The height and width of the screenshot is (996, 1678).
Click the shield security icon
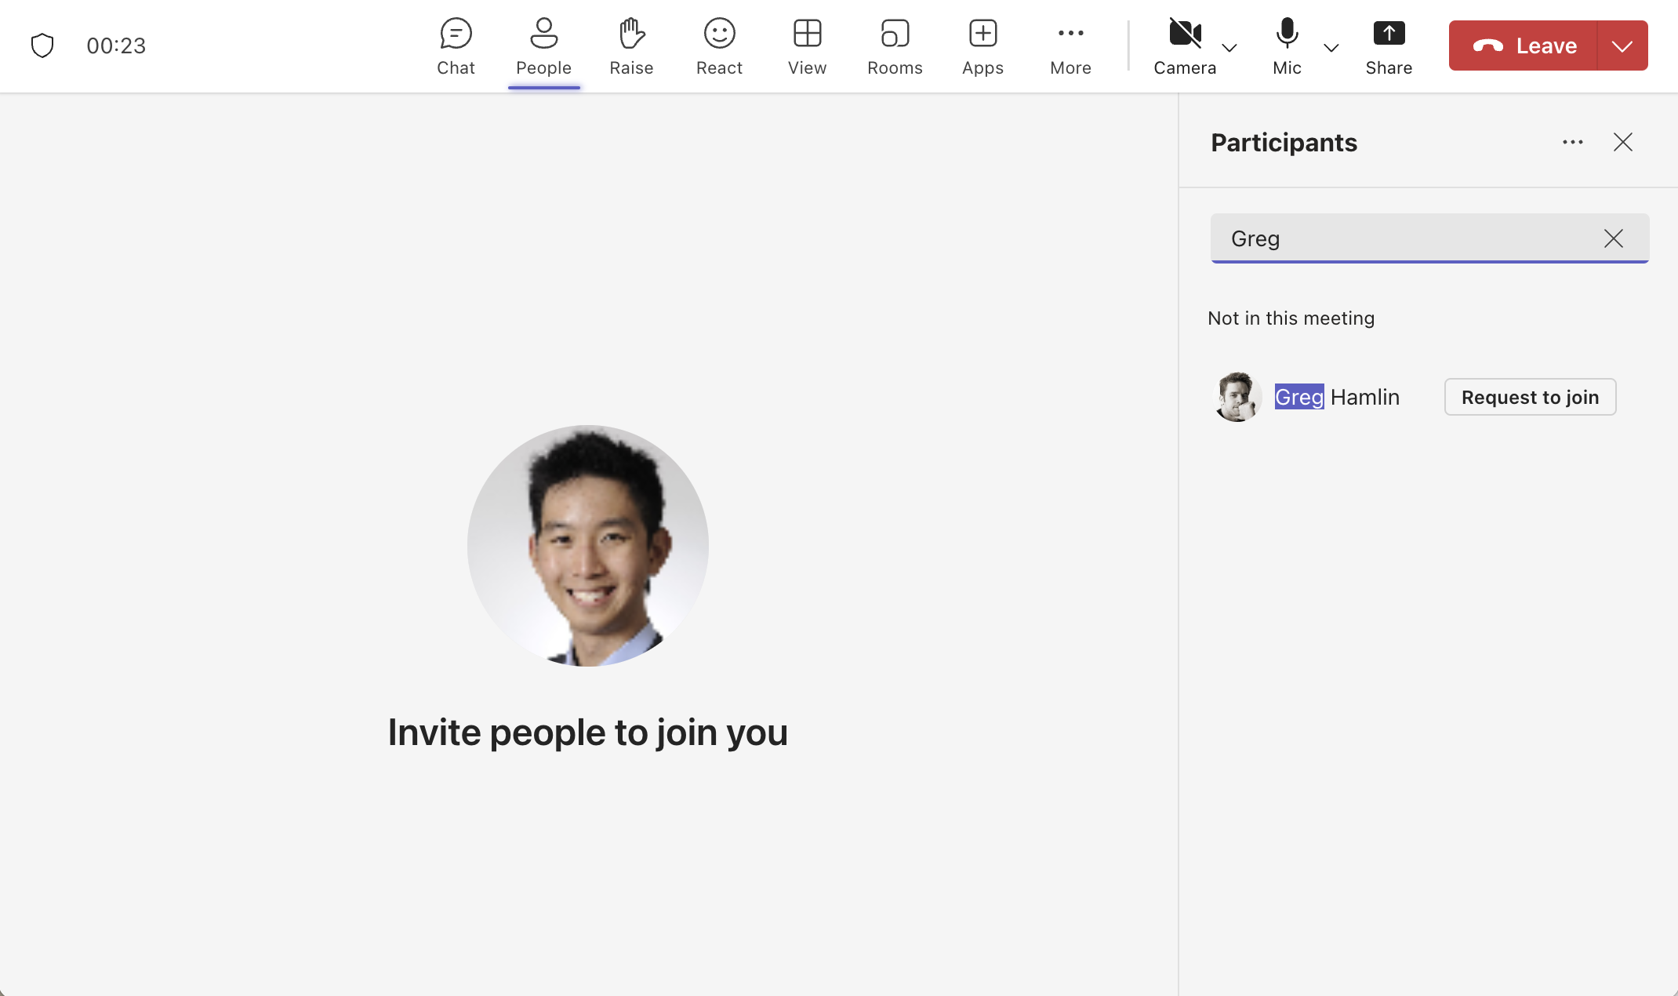(42, 45)
